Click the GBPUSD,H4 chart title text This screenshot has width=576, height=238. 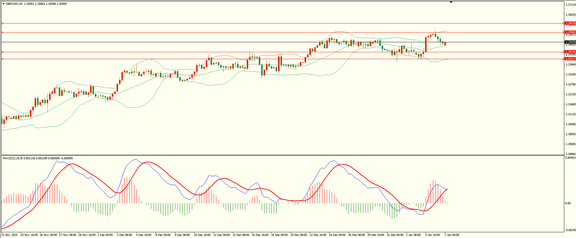14,4
